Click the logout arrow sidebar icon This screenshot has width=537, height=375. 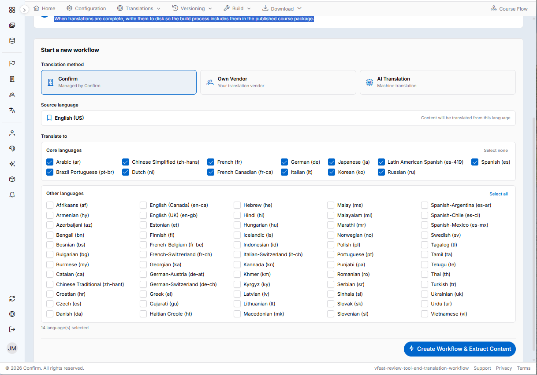[12, 329]
